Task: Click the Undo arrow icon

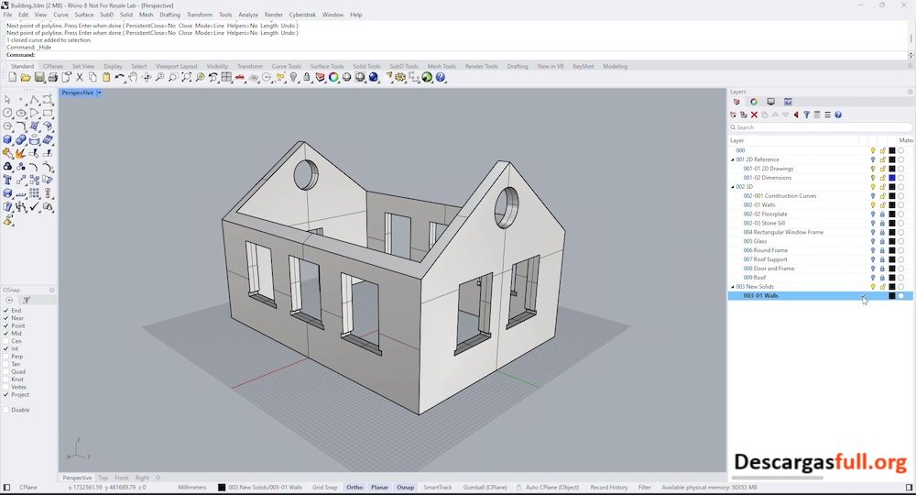Action: (x=119, y=78)
